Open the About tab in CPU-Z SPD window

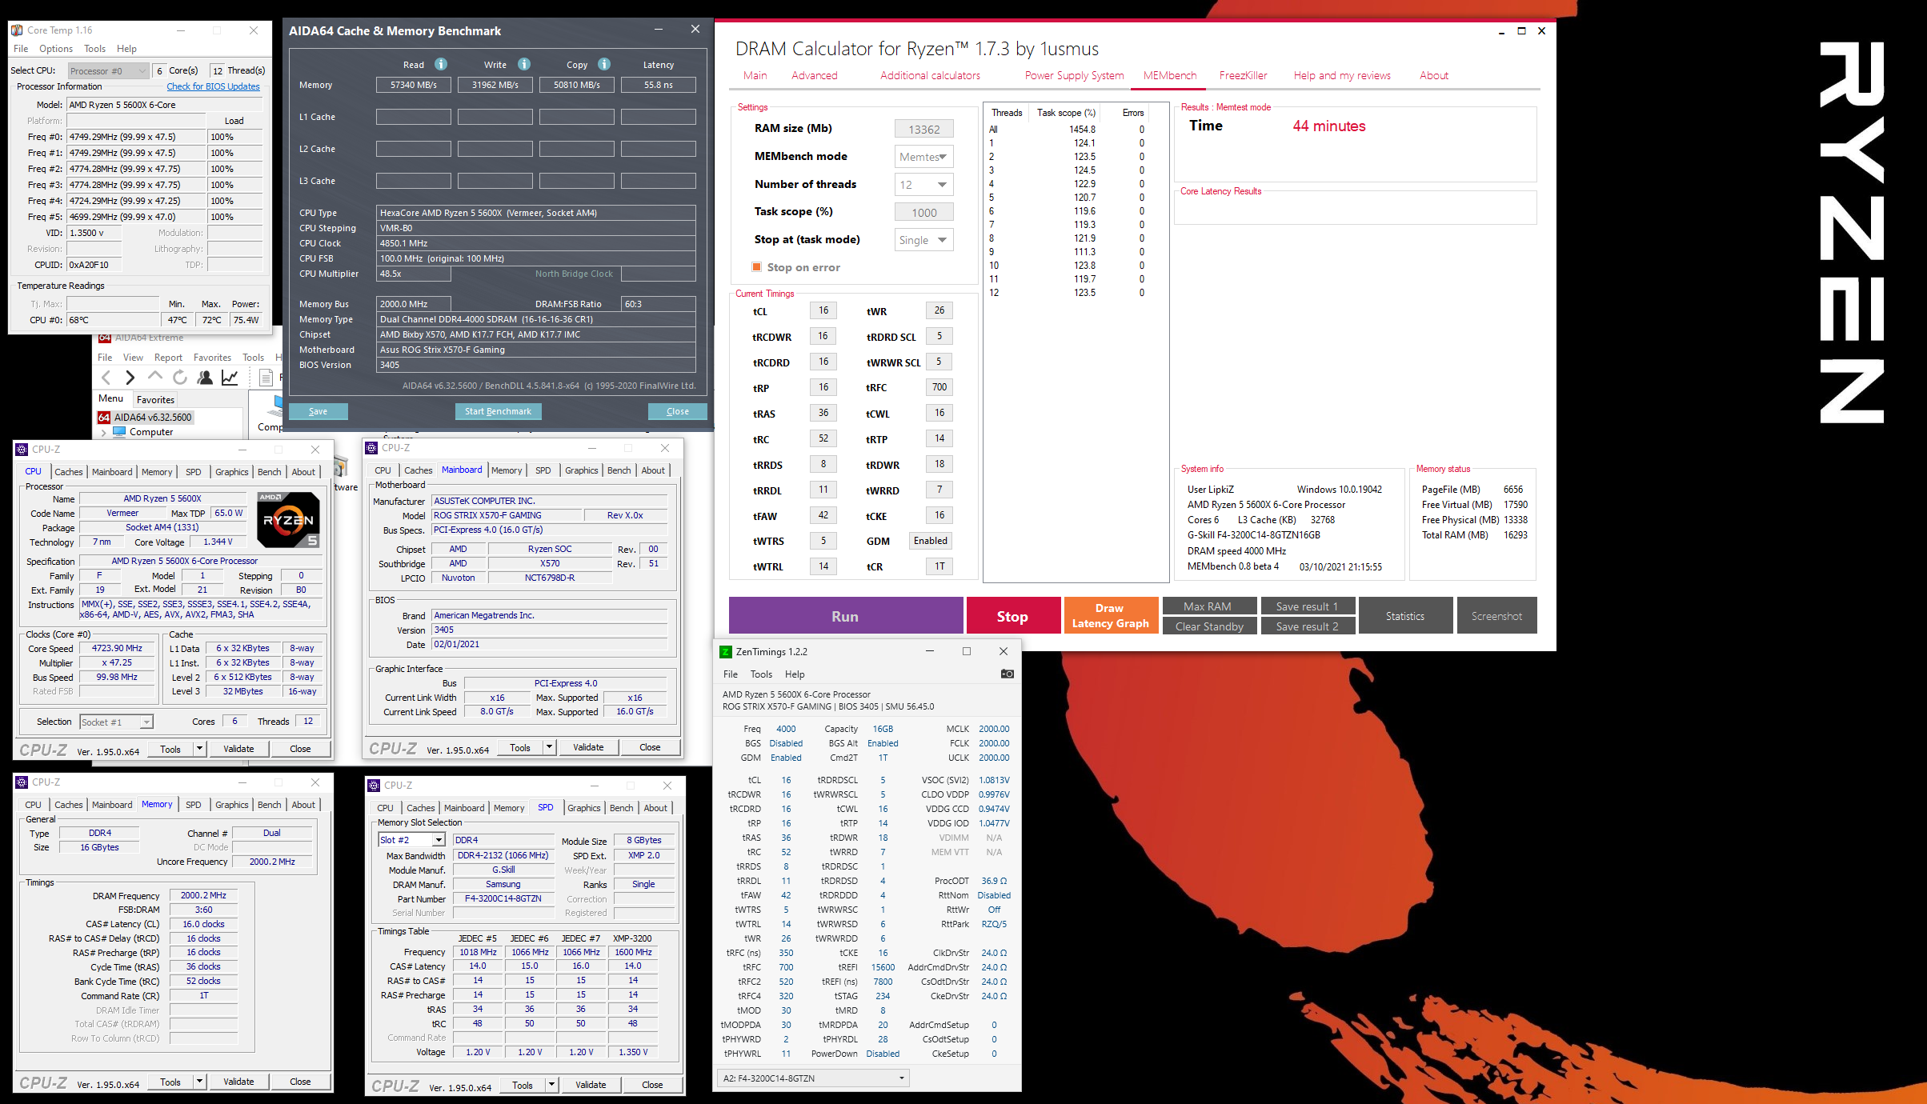pyautogui.click(x=655, y=808)
